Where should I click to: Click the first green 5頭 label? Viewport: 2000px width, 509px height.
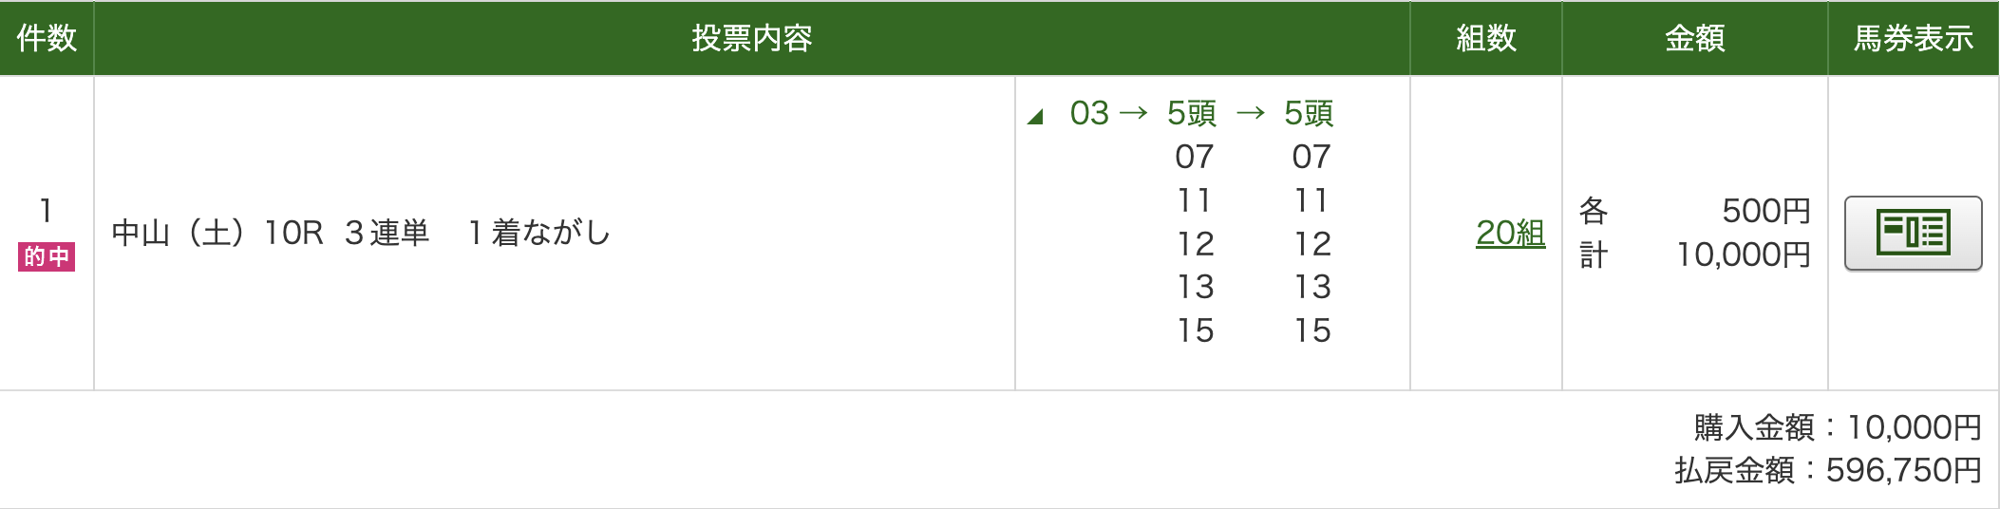point(1192,114)
